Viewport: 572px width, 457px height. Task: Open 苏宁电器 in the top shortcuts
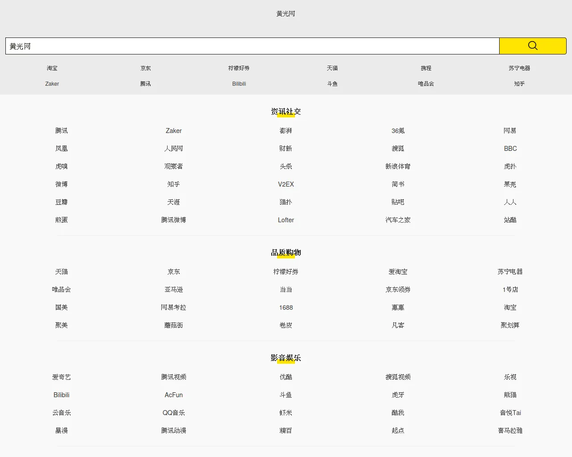(519, 68)
